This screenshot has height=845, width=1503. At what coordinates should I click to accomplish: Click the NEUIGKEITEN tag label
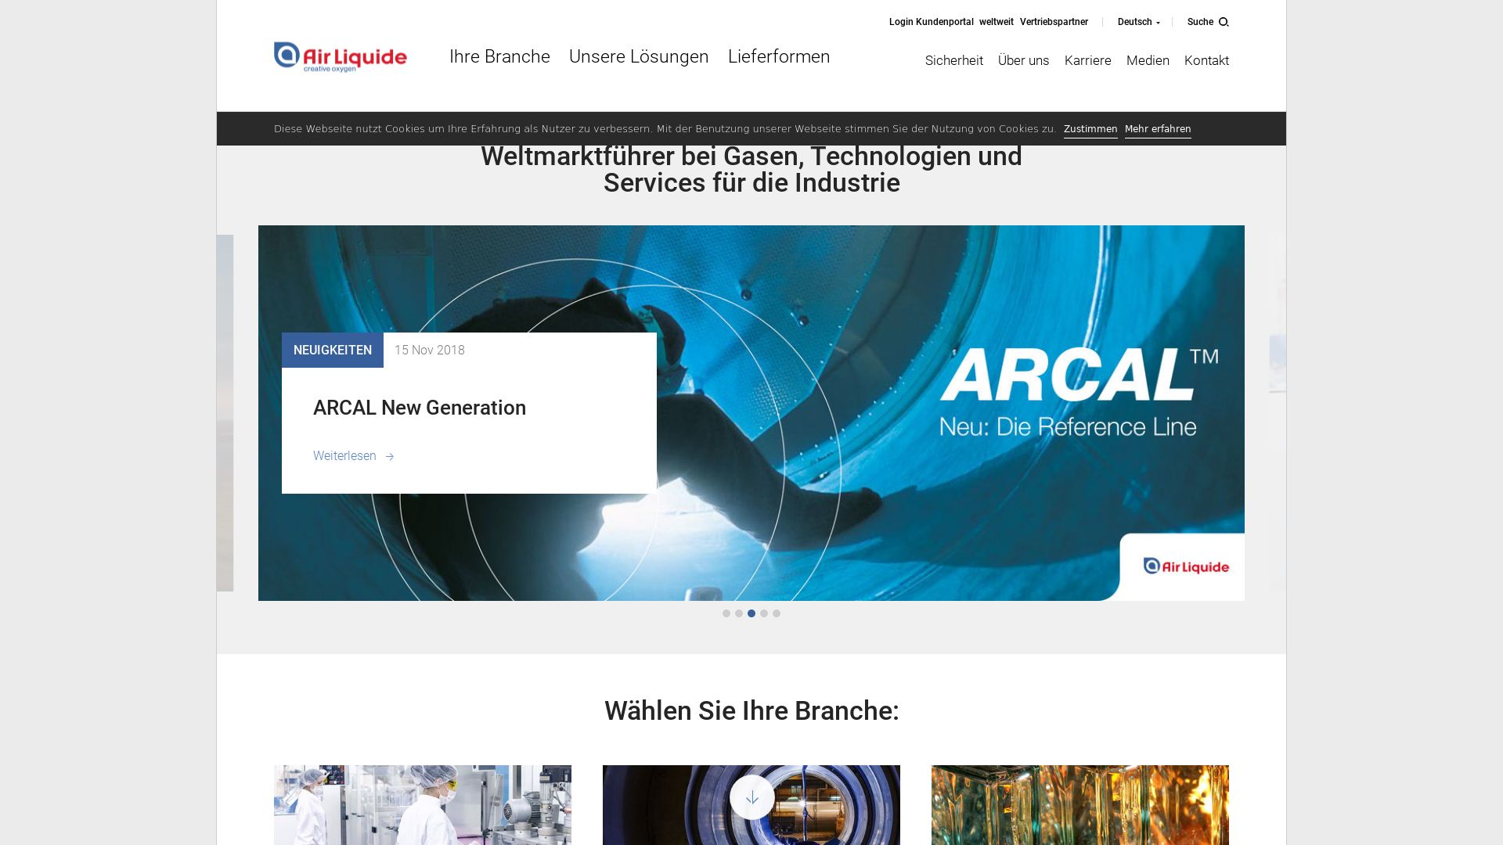pyautogui.click(x=333, y=350)
